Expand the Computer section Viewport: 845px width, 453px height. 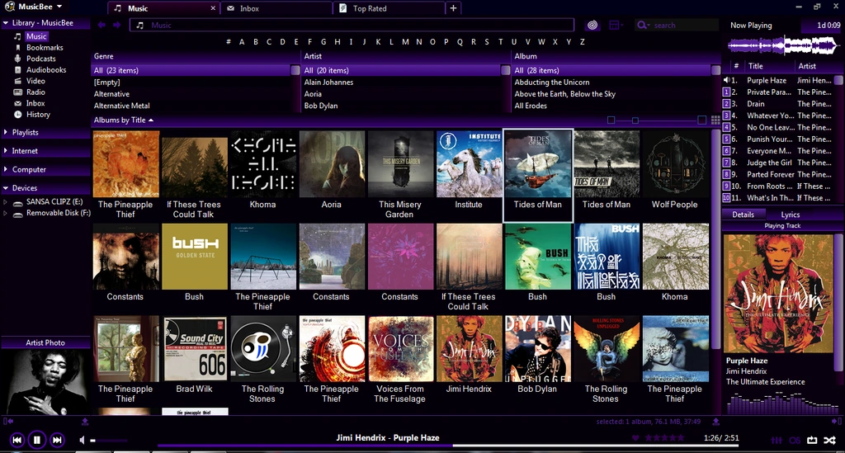(6, 169)
